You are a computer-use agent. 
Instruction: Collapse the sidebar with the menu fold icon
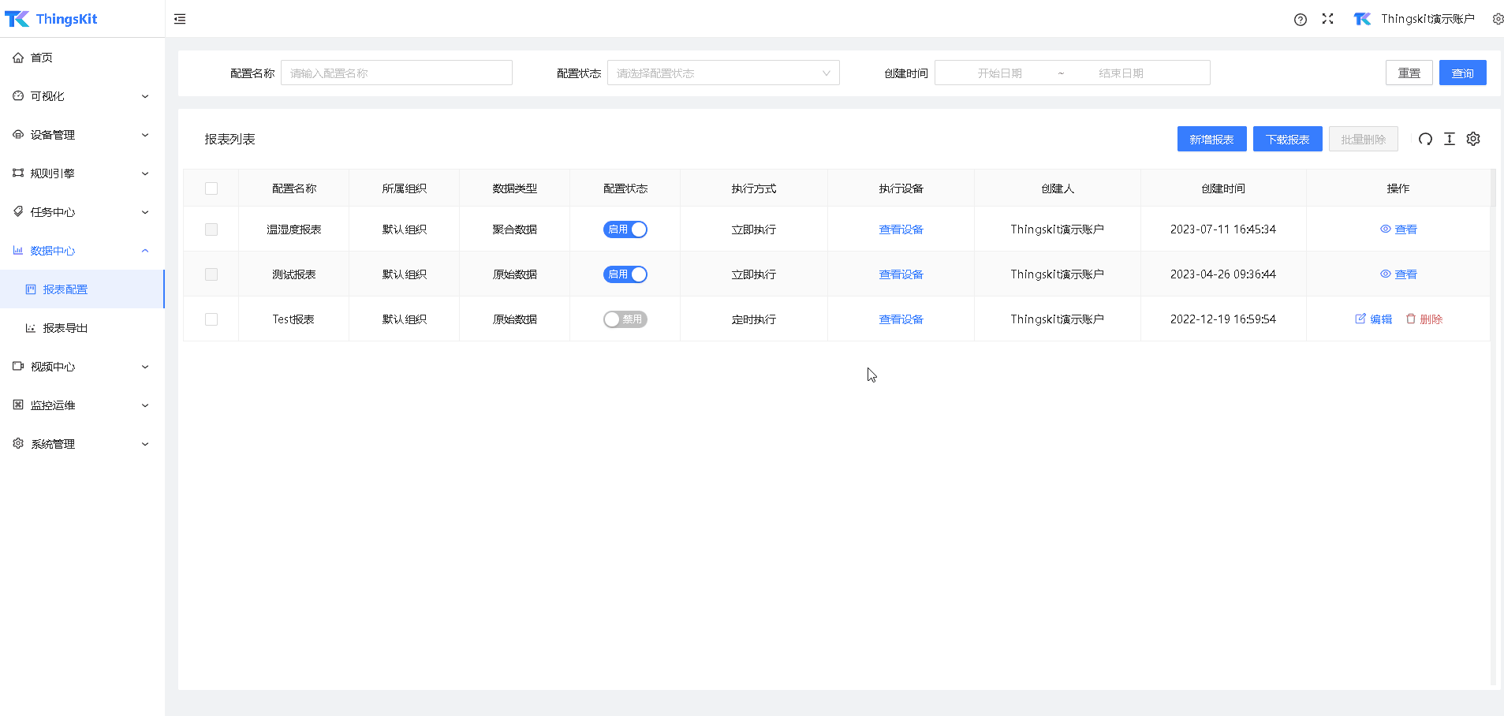point(180,19)
